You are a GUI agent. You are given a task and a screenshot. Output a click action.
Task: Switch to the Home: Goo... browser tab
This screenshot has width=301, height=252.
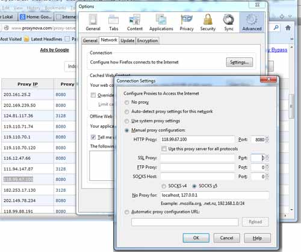pyautogui.click(x=36, y=17)
